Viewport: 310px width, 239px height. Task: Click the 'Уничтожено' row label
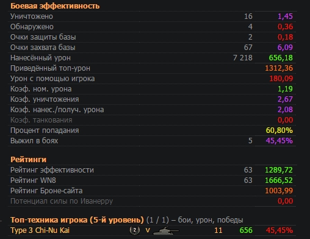[32, 16]
